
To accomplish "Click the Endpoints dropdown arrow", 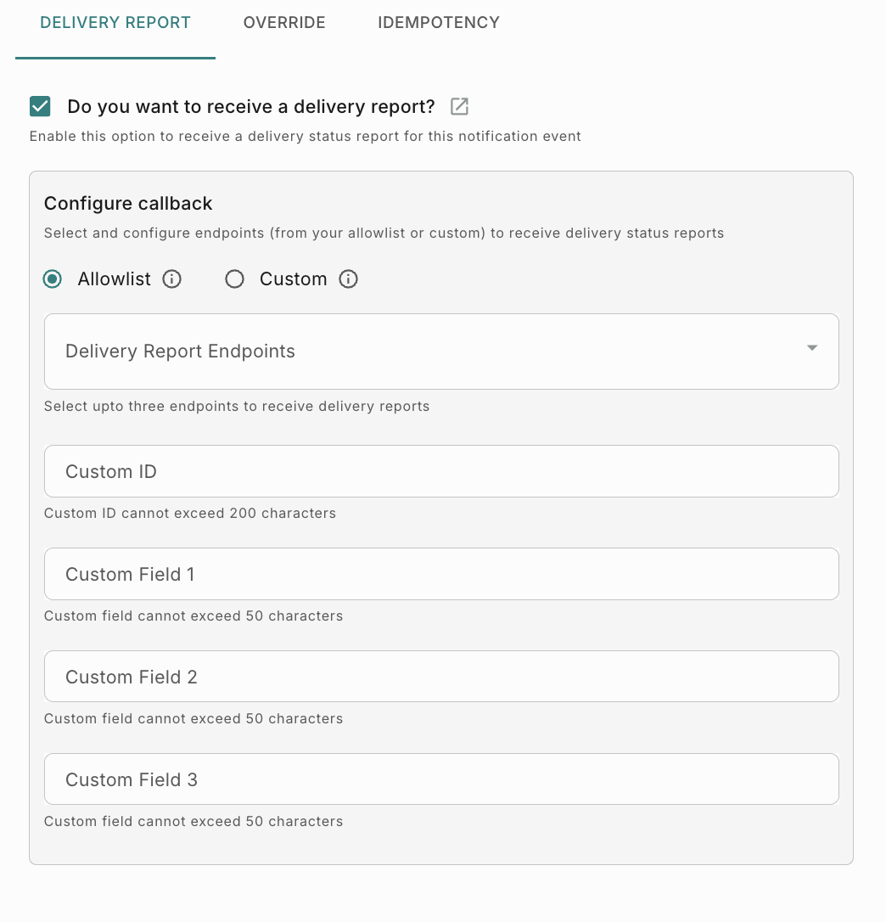I will click(x=812, y=348).
